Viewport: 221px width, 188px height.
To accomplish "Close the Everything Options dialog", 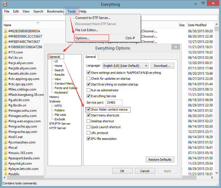I will [176, 47].
